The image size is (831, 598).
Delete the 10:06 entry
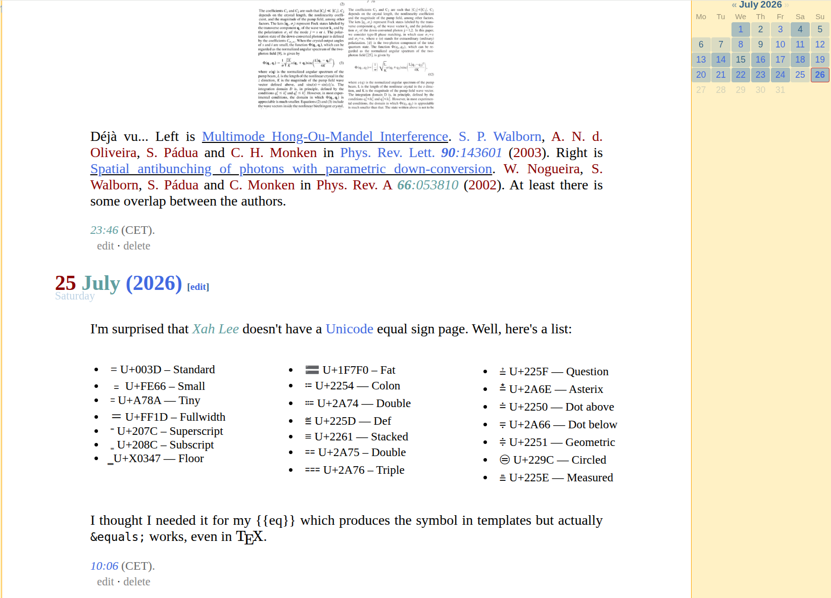point(137,581)
